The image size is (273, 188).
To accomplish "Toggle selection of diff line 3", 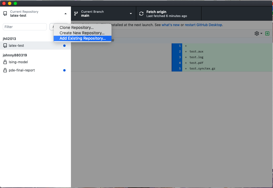I will tap(177, 57).
